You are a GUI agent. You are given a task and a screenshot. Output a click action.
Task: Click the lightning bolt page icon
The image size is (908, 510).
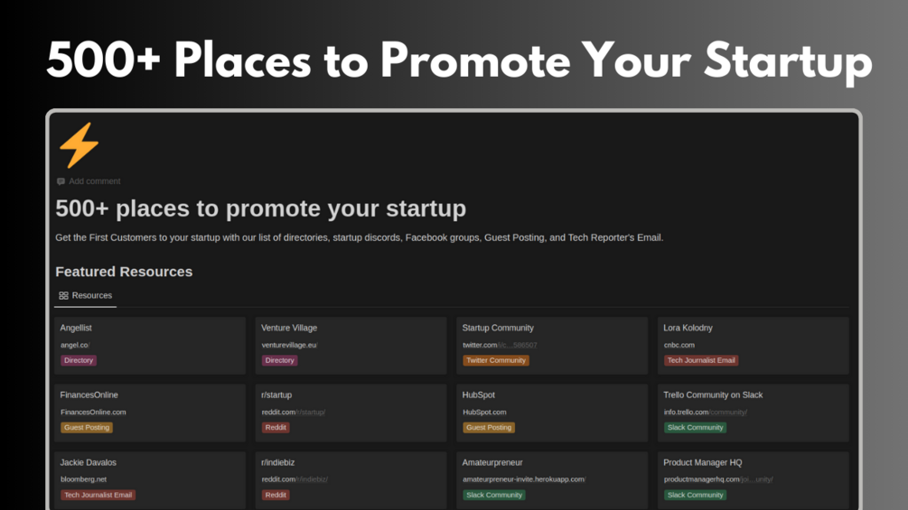tap(79, 144)
